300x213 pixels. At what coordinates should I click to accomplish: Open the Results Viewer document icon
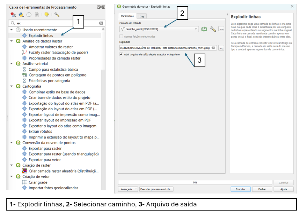coord(37,15)
